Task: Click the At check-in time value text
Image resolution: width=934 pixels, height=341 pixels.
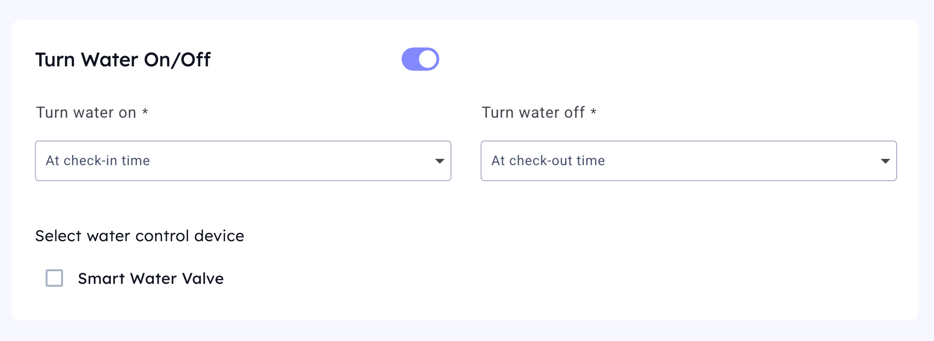Action: pyautogui.click(x=98, y=161)
